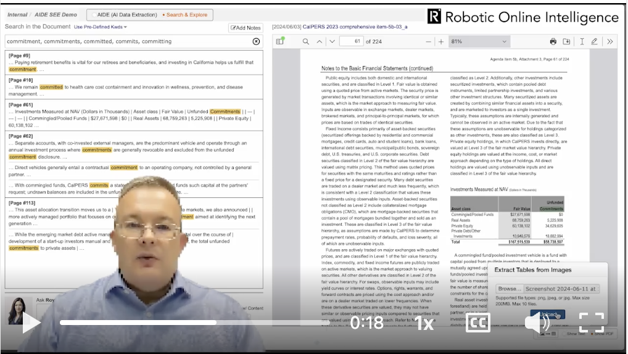Open the [Page #9] search result
628x354 pixels.
(134, 62)
